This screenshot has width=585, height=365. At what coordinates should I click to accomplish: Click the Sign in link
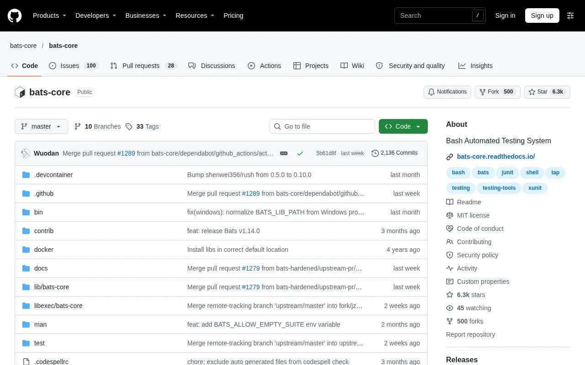(505, 16)
